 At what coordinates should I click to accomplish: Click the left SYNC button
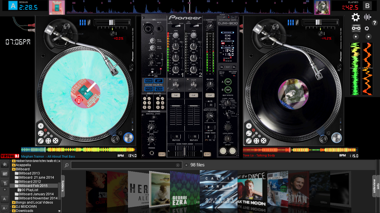click(162, 154)
